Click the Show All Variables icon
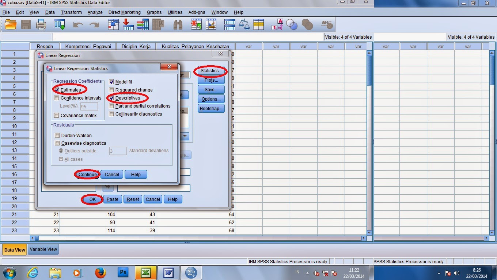 307,25
